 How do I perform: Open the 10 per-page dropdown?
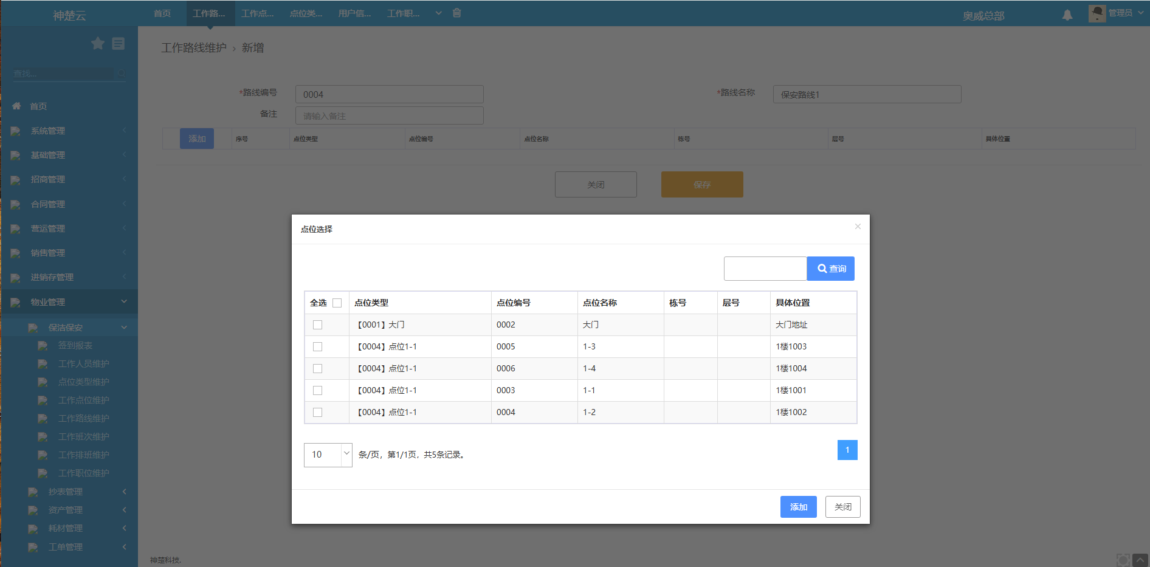pyautogui.click(x=328, y=455)
